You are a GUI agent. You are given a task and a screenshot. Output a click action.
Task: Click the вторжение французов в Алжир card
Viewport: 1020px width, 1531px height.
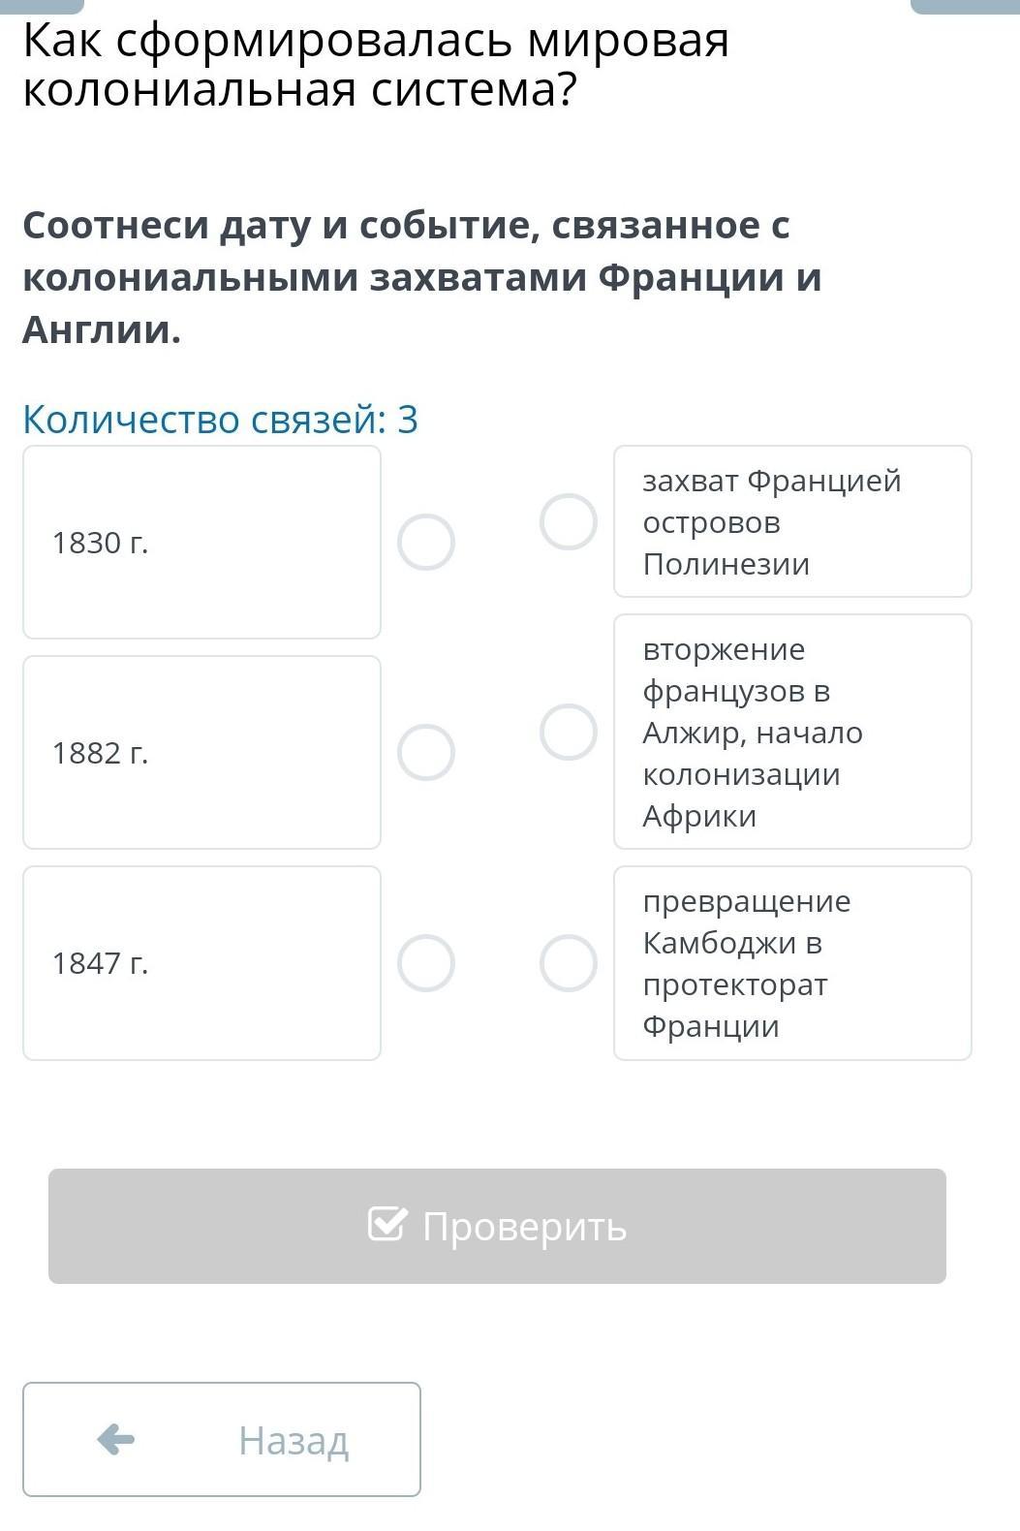(792, 733)
